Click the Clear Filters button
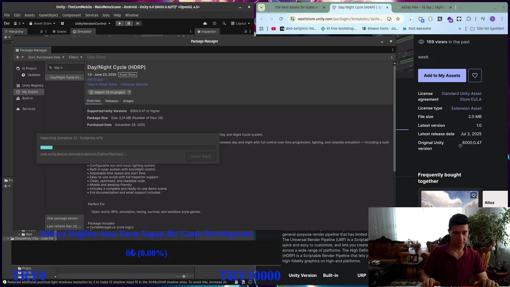The width and height of the screenshot is (510, 287). pyautogui.click(x=96, y=57)
